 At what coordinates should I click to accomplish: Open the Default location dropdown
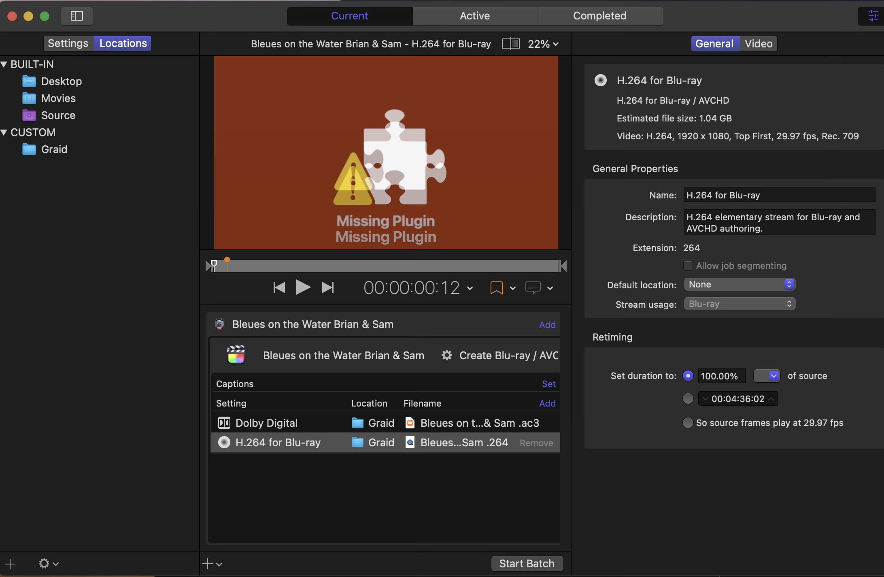pos(739,285)
